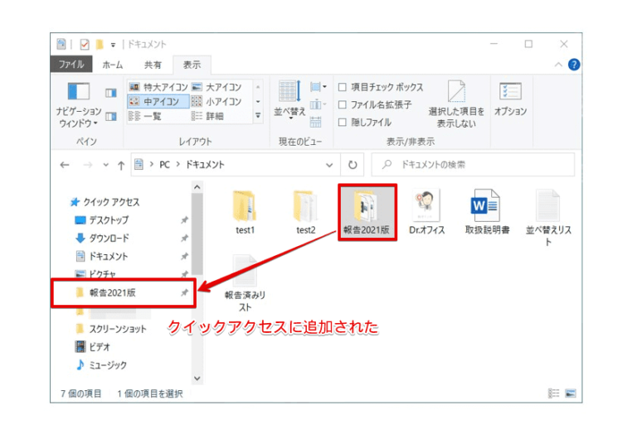Click the sidebar scrollbar down arrow
The height and width of the screenshot is (434, 637).
197,379
